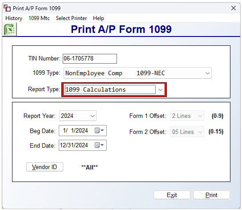The height and width of the screenshot is (210, 242).
Task: Open the Select Printer menu
Action: point(71,18)
